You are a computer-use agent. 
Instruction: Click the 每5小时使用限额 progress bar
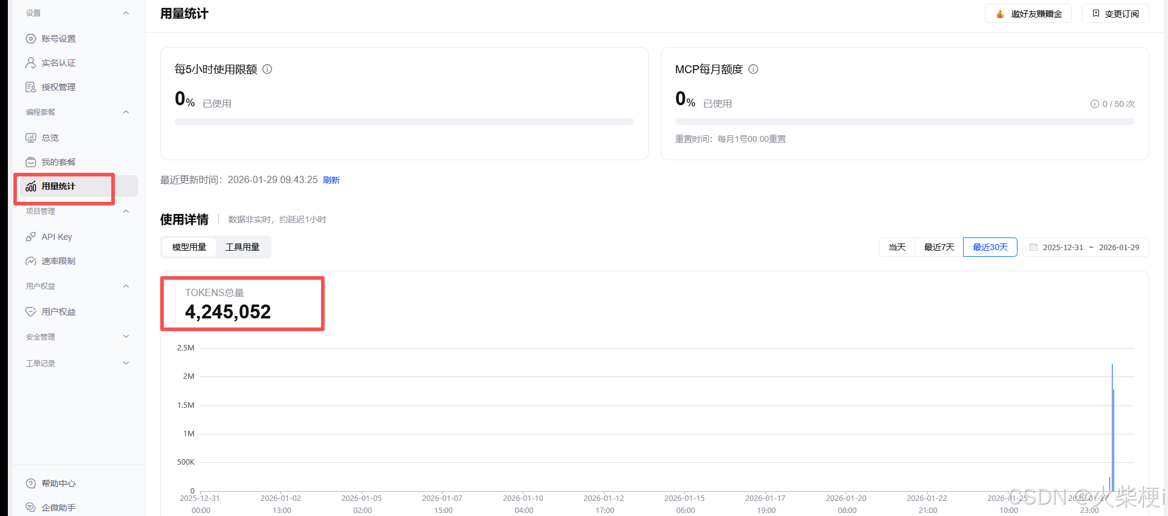click(404, 121)
